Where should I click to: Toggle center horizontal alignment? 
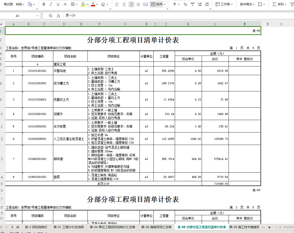coord(124,4)
